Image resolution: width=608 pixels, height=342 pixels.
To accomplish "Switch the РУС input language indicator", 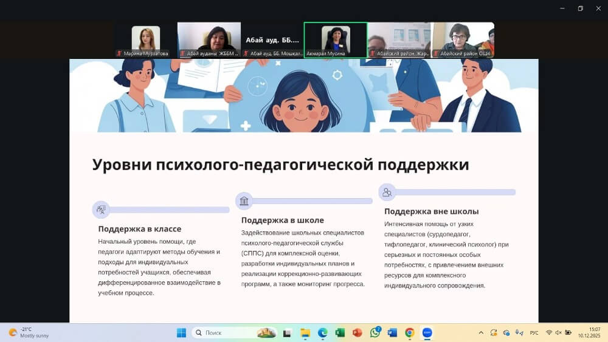I will [534, 333].
